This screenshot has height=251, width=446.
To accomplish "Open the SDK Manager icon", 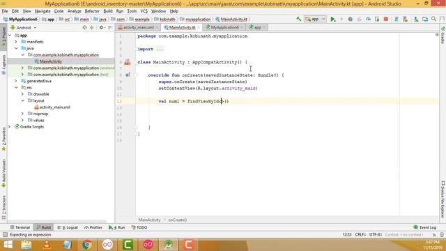I will pos(416,19).
